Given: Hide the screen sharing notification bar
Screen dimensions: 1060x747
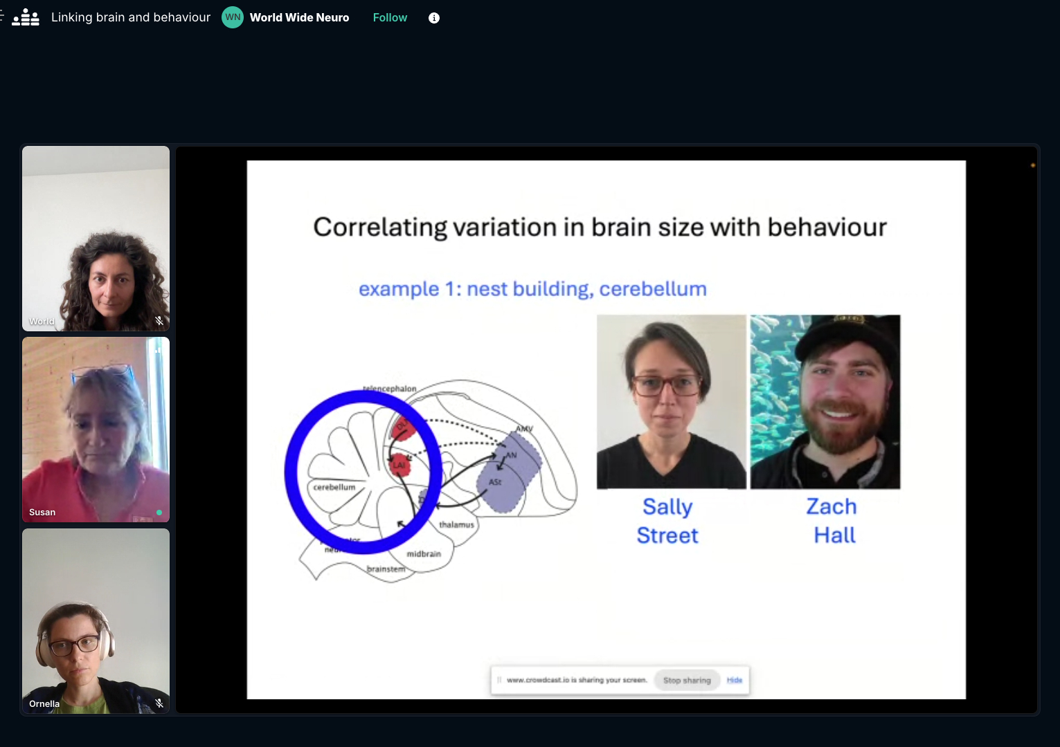Looking at the screenshot, I should [x=734, y=680].
